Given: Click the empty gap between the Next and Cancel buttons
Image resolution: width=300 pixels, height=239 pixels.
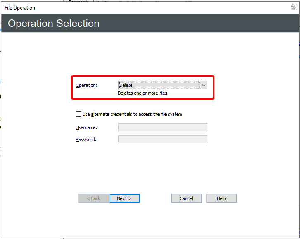Looking at the screenshot, I should pyautogui.click(x=155, y=198).
